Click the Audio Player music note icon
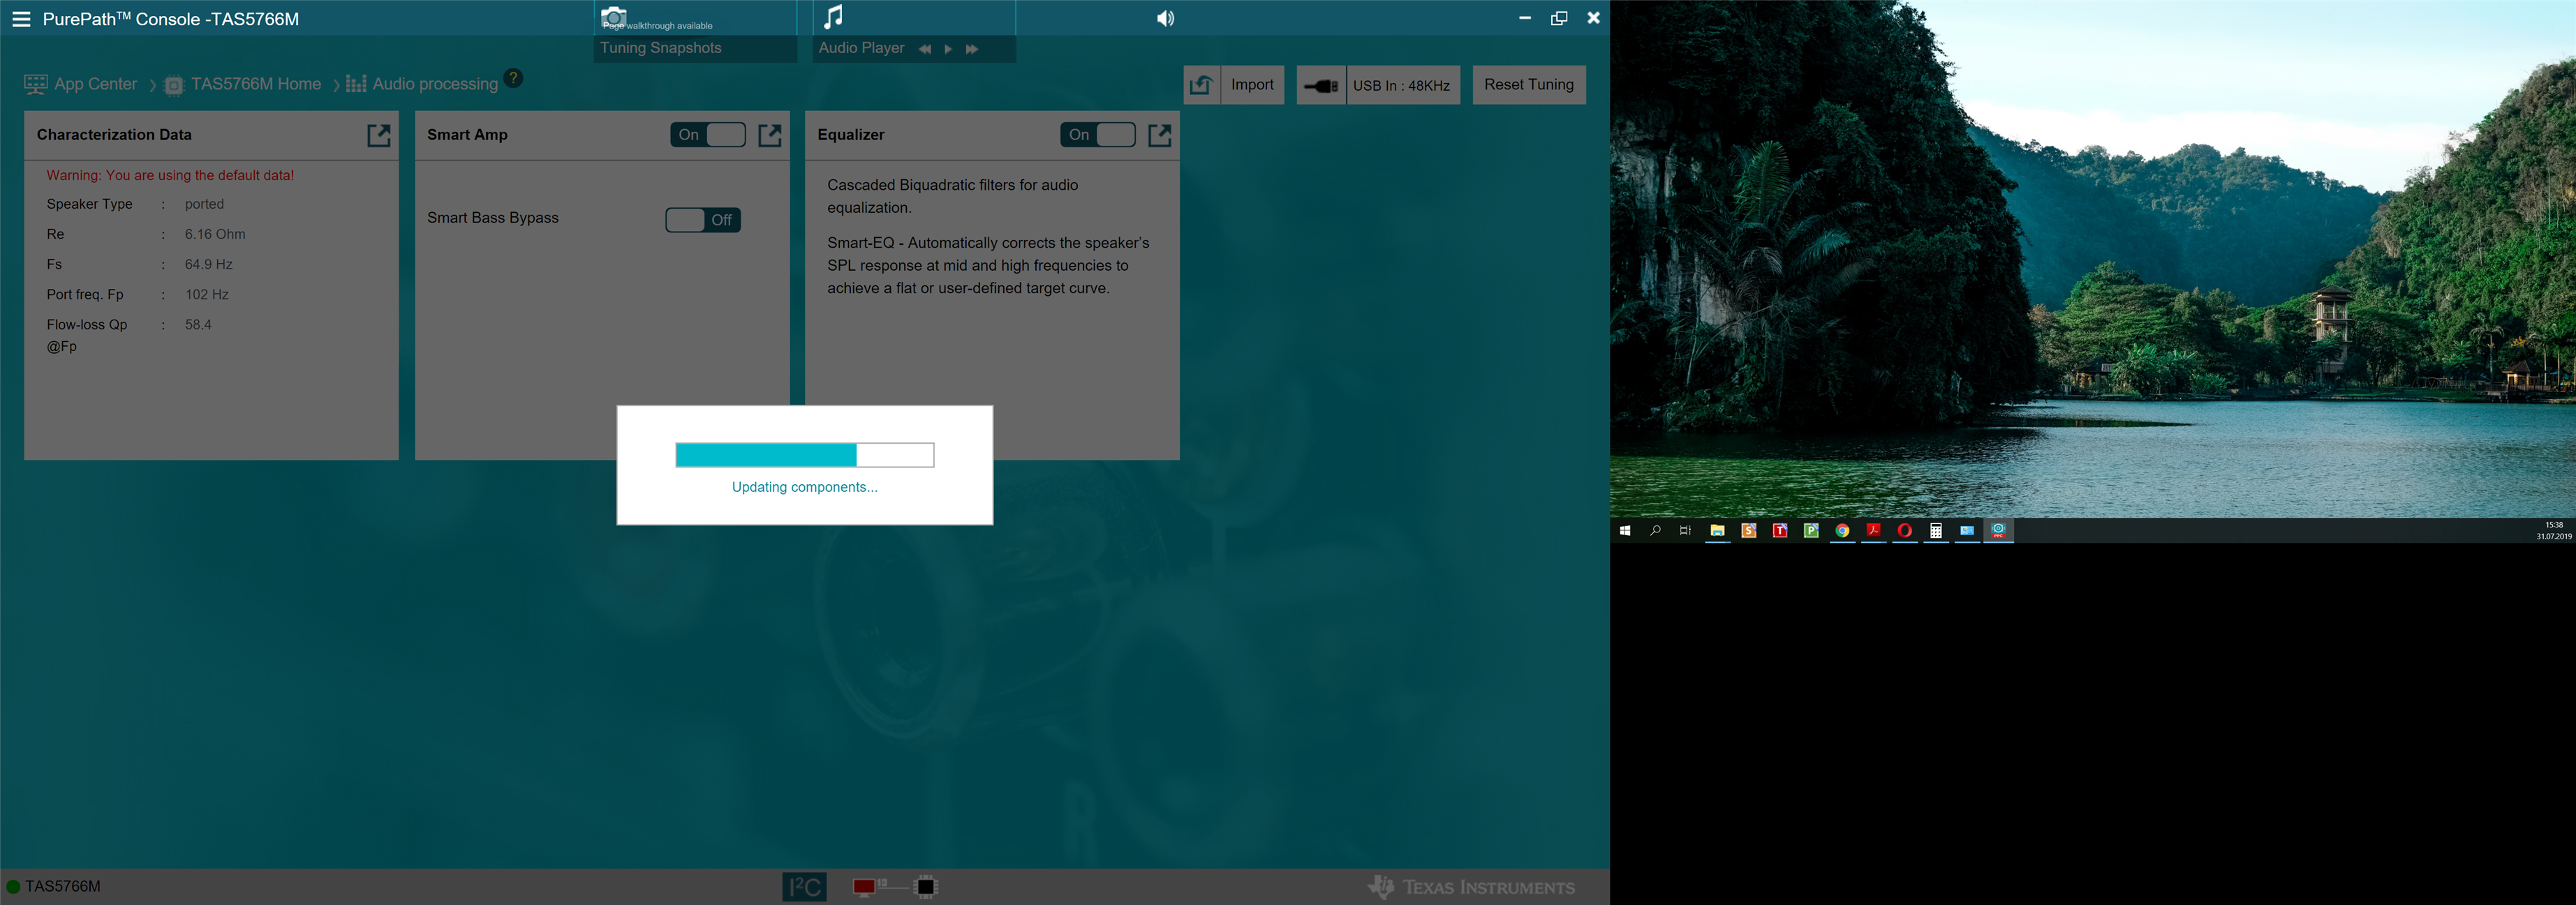2576x905 pixels. coord(833,17)
